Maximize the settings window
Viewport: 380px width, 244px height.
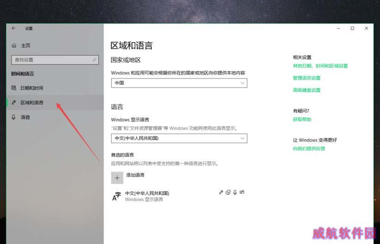click(352, 28)
